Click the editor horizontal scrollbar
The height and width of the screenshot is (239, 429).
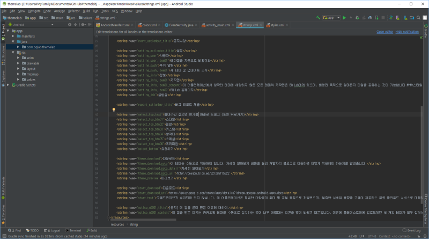point(143,220)
